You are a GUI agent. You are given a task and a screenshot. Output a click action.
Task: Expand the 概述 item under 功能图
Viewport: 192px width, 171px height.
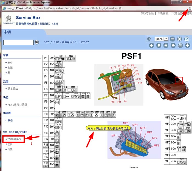click(10, 120)
